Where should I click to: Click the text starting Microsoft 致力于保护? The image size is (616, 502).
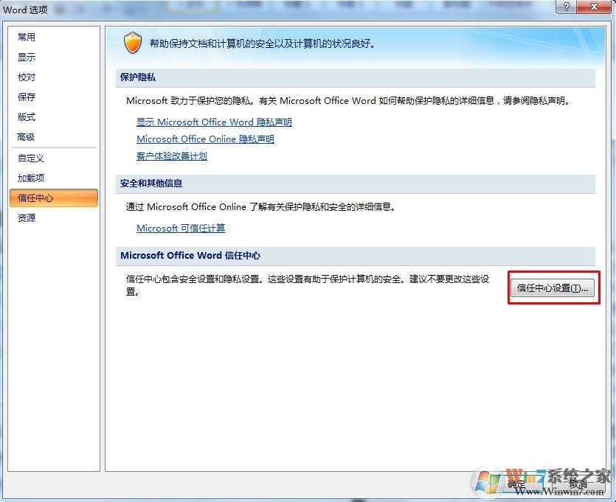(348, 101)
